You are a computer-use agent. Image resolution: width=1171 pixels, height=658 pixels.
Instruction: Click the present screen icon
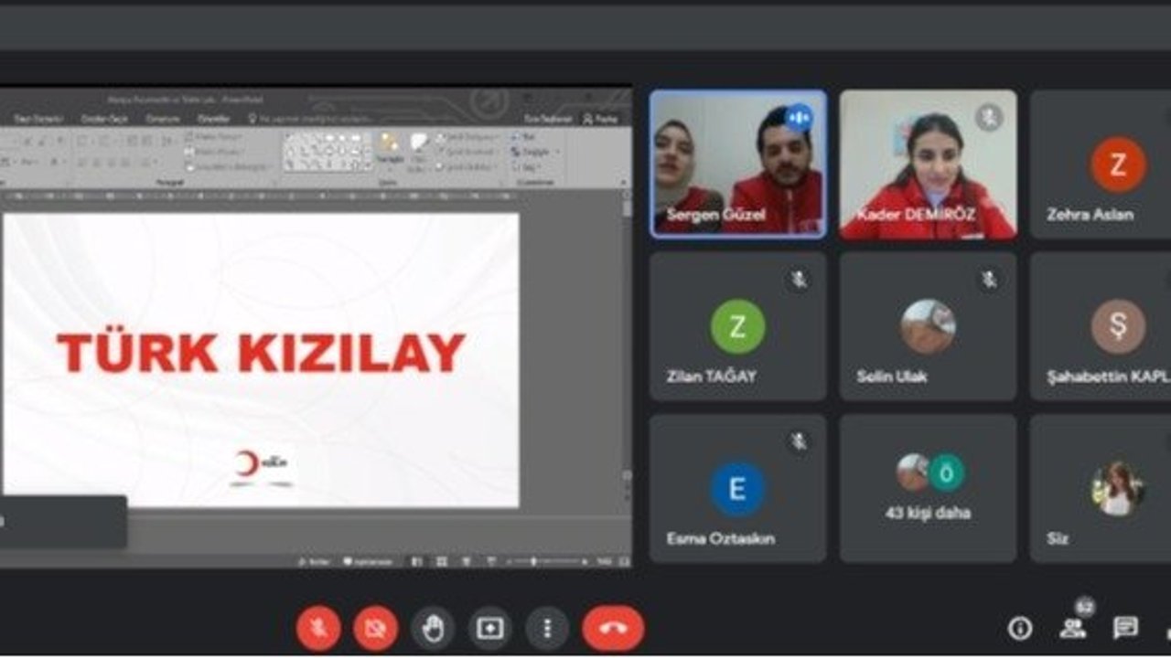click(x=490, y=629)
